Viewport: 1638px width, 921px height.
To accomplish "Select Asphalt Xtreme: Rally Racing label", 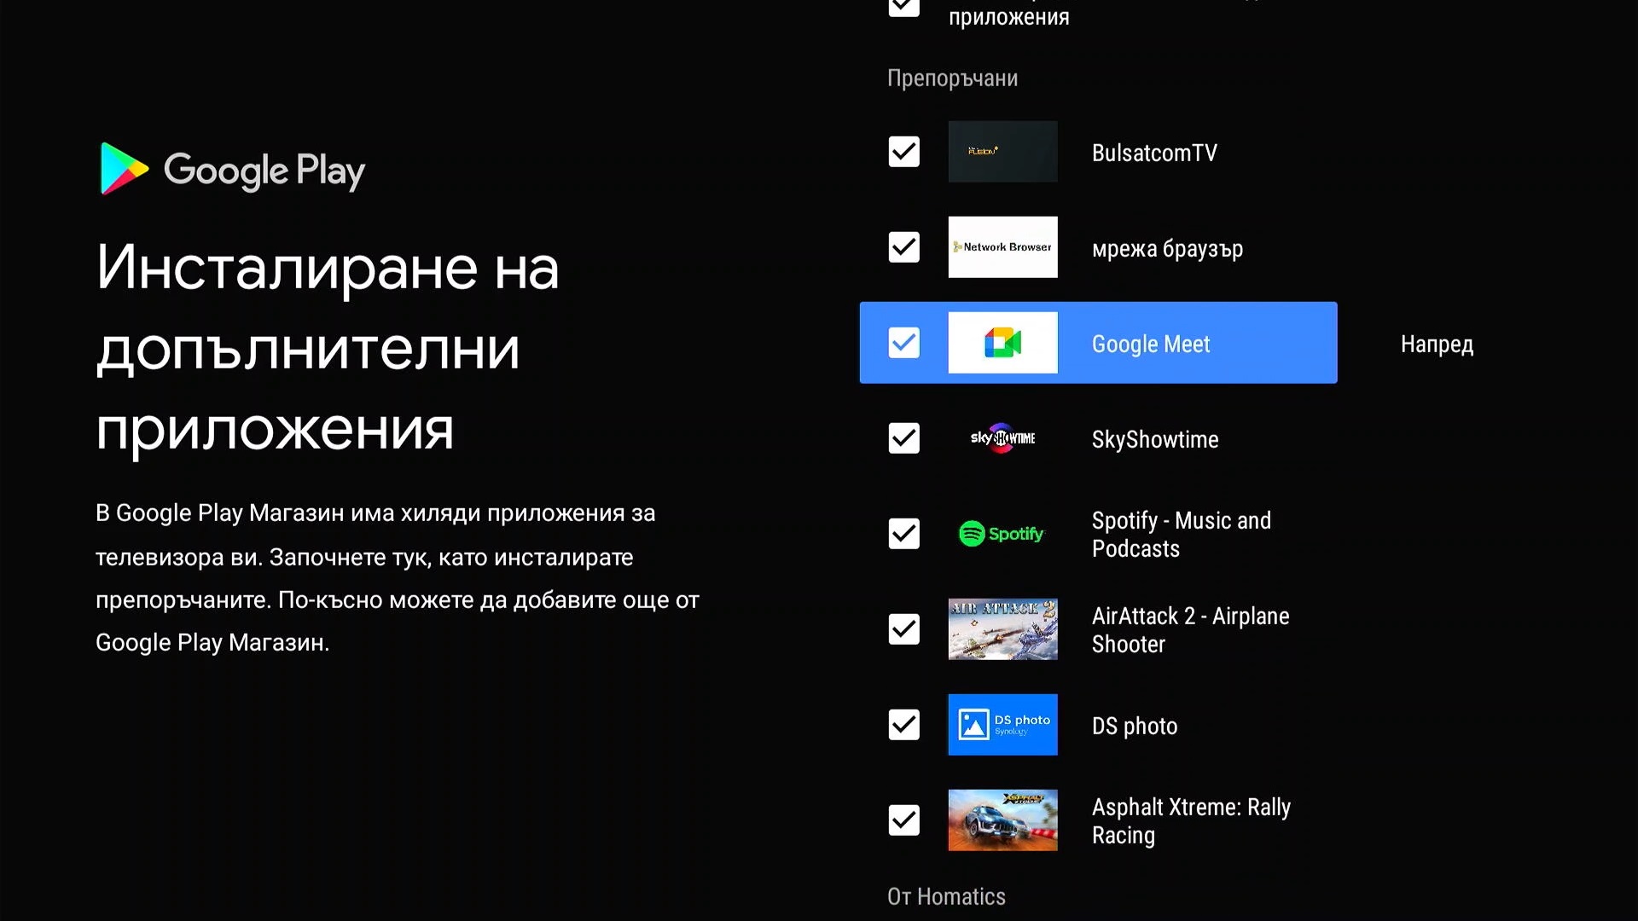I will click(x=1191, y=821).
